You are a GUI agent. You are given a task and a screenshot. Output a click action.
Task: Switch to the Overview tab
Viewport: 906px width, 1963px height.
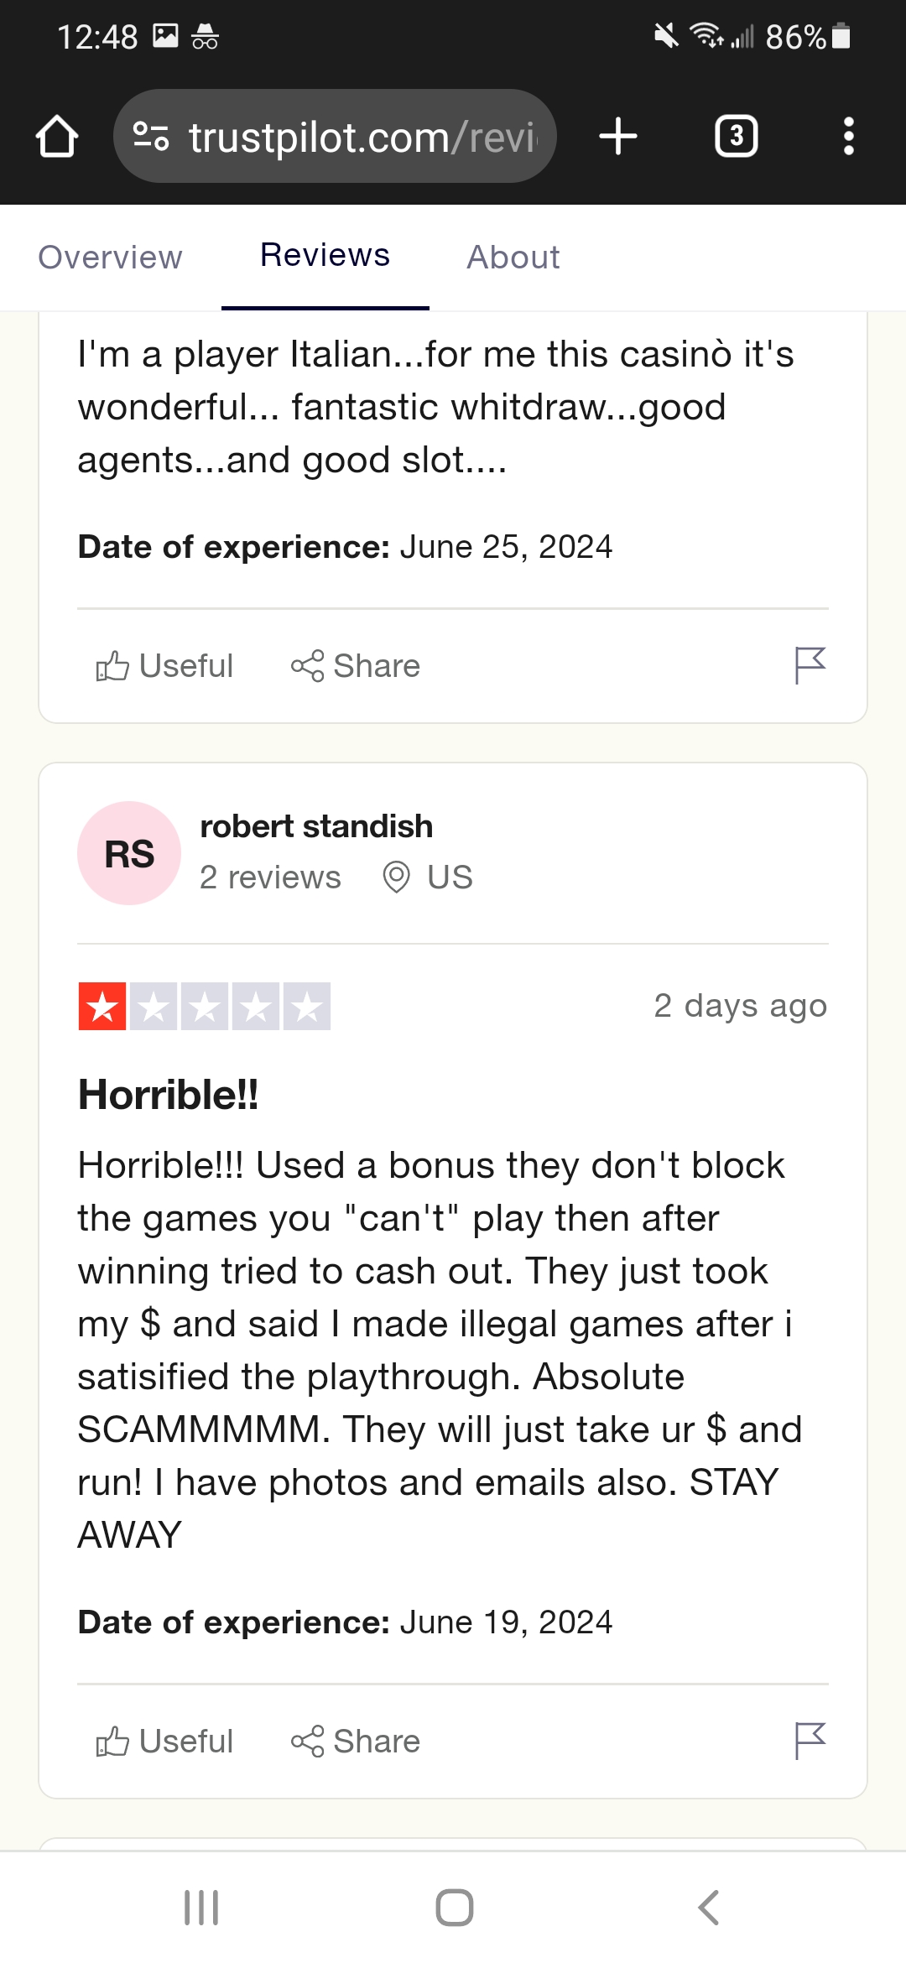(111, 258)
